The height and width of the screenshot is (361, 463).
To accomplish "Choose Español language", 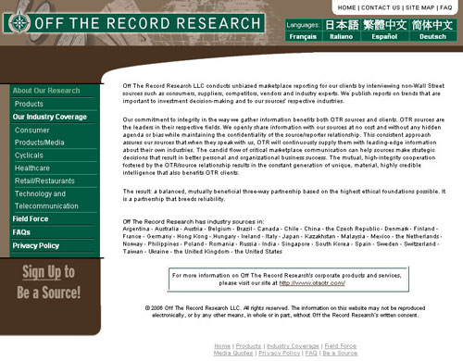I will (384, 36).
